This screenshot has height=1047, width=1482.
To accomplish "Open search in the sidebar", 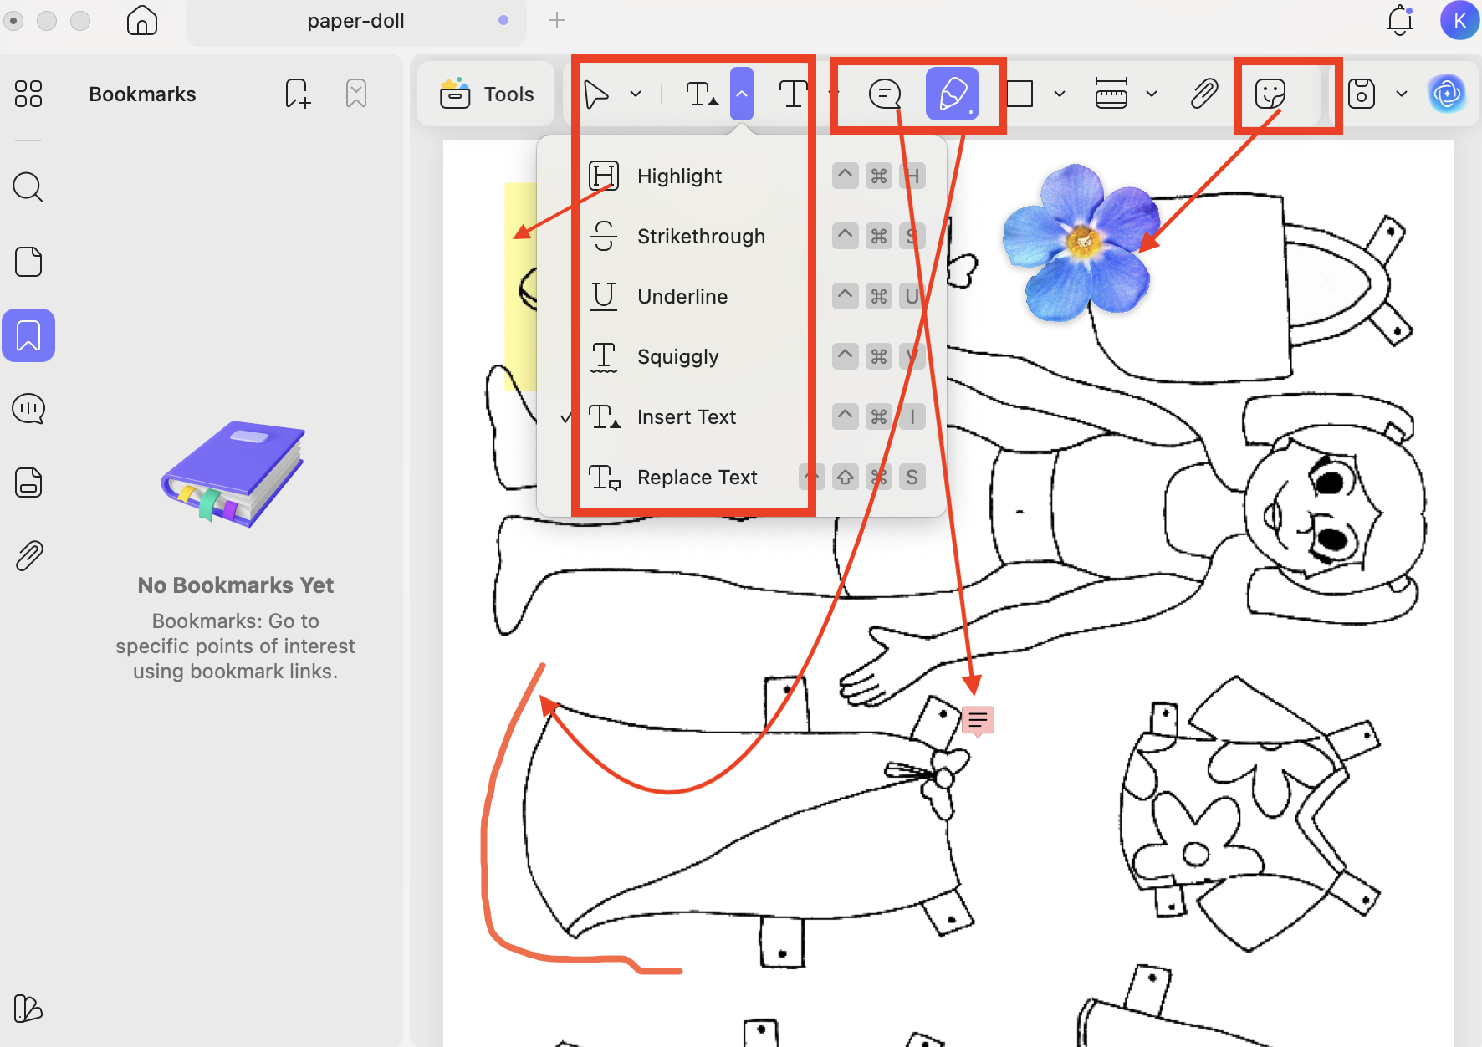I will 28,186.
